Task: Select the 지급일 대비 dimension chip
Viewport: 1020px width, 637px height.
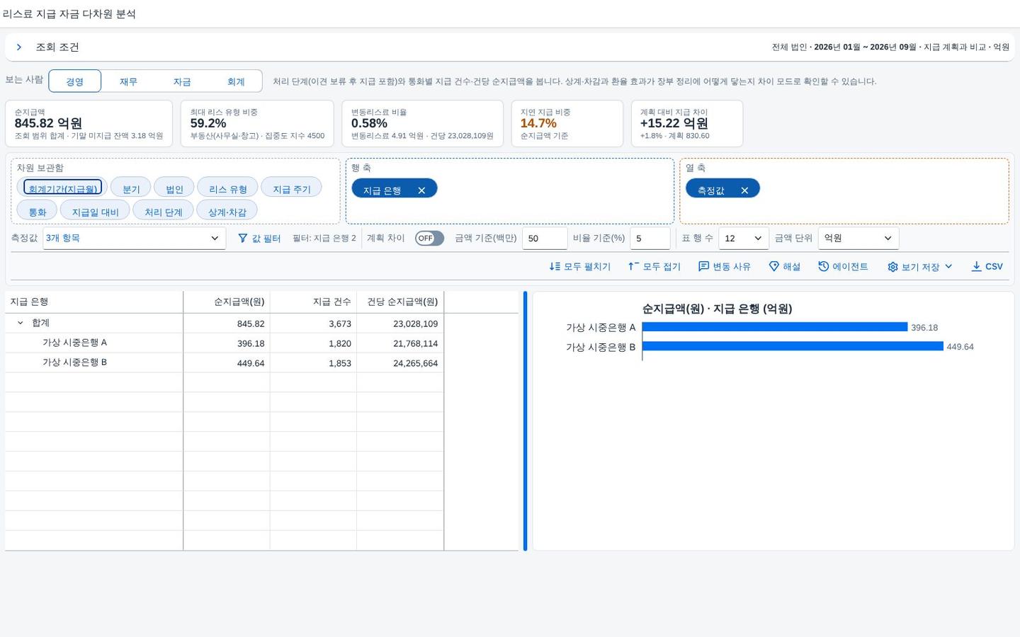Action: pyautogui.click(x=95, y=211)
